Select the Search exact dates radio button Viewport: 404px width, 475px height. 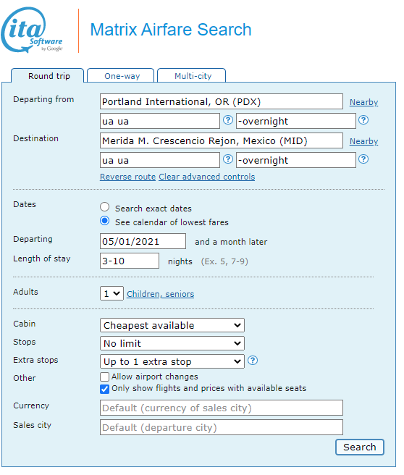pos(104,207)
